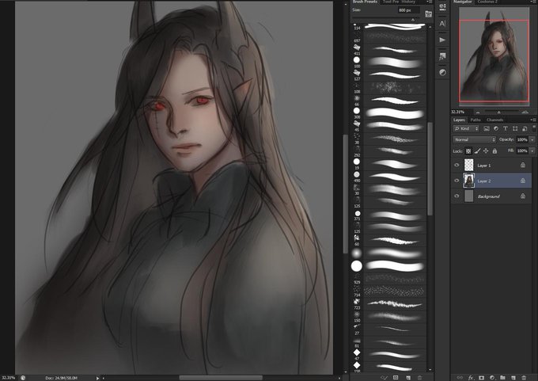Select the Layer 1 layer row
538x381 pixels.
491,166
